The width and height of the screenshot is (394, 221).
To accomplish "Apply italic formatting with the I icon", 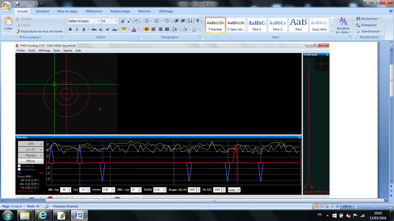I will click(77, 29).
